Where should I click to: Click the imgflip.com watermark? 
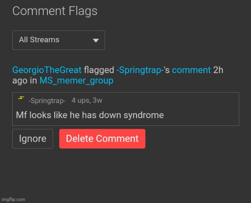pos(13,199)
